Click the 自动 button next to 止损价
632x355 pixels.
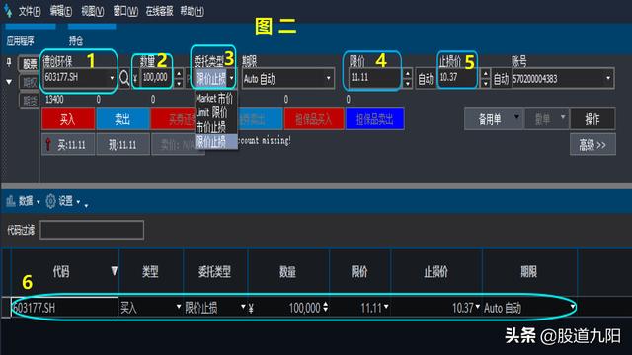coord(501,79)
